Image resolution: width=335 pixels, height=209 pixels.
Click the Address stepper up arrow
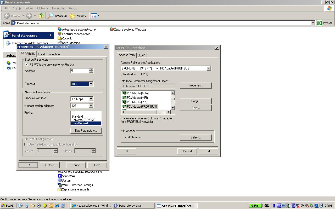click(x=91, y=69)
